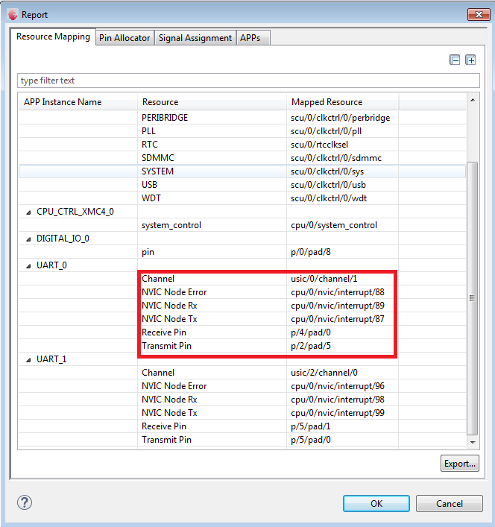This screenshot has width=495, height=527.
Task: Close the Report dialog window
Action: [479, 14]
